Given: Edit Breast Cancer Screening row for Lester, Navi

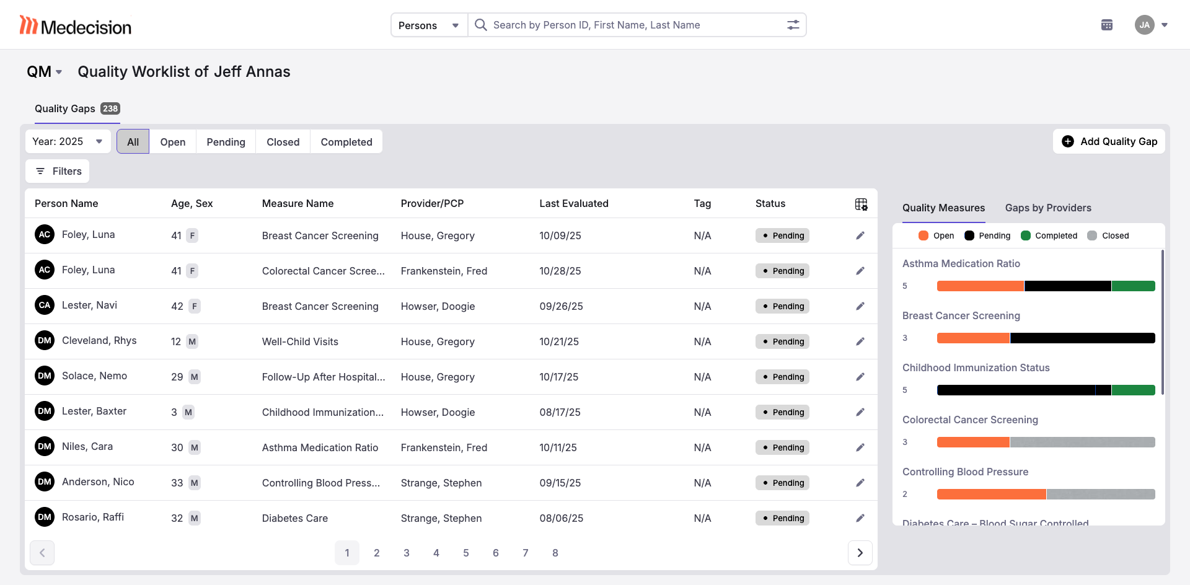Looking at the screenshot, I should click(x=860, y=306).
